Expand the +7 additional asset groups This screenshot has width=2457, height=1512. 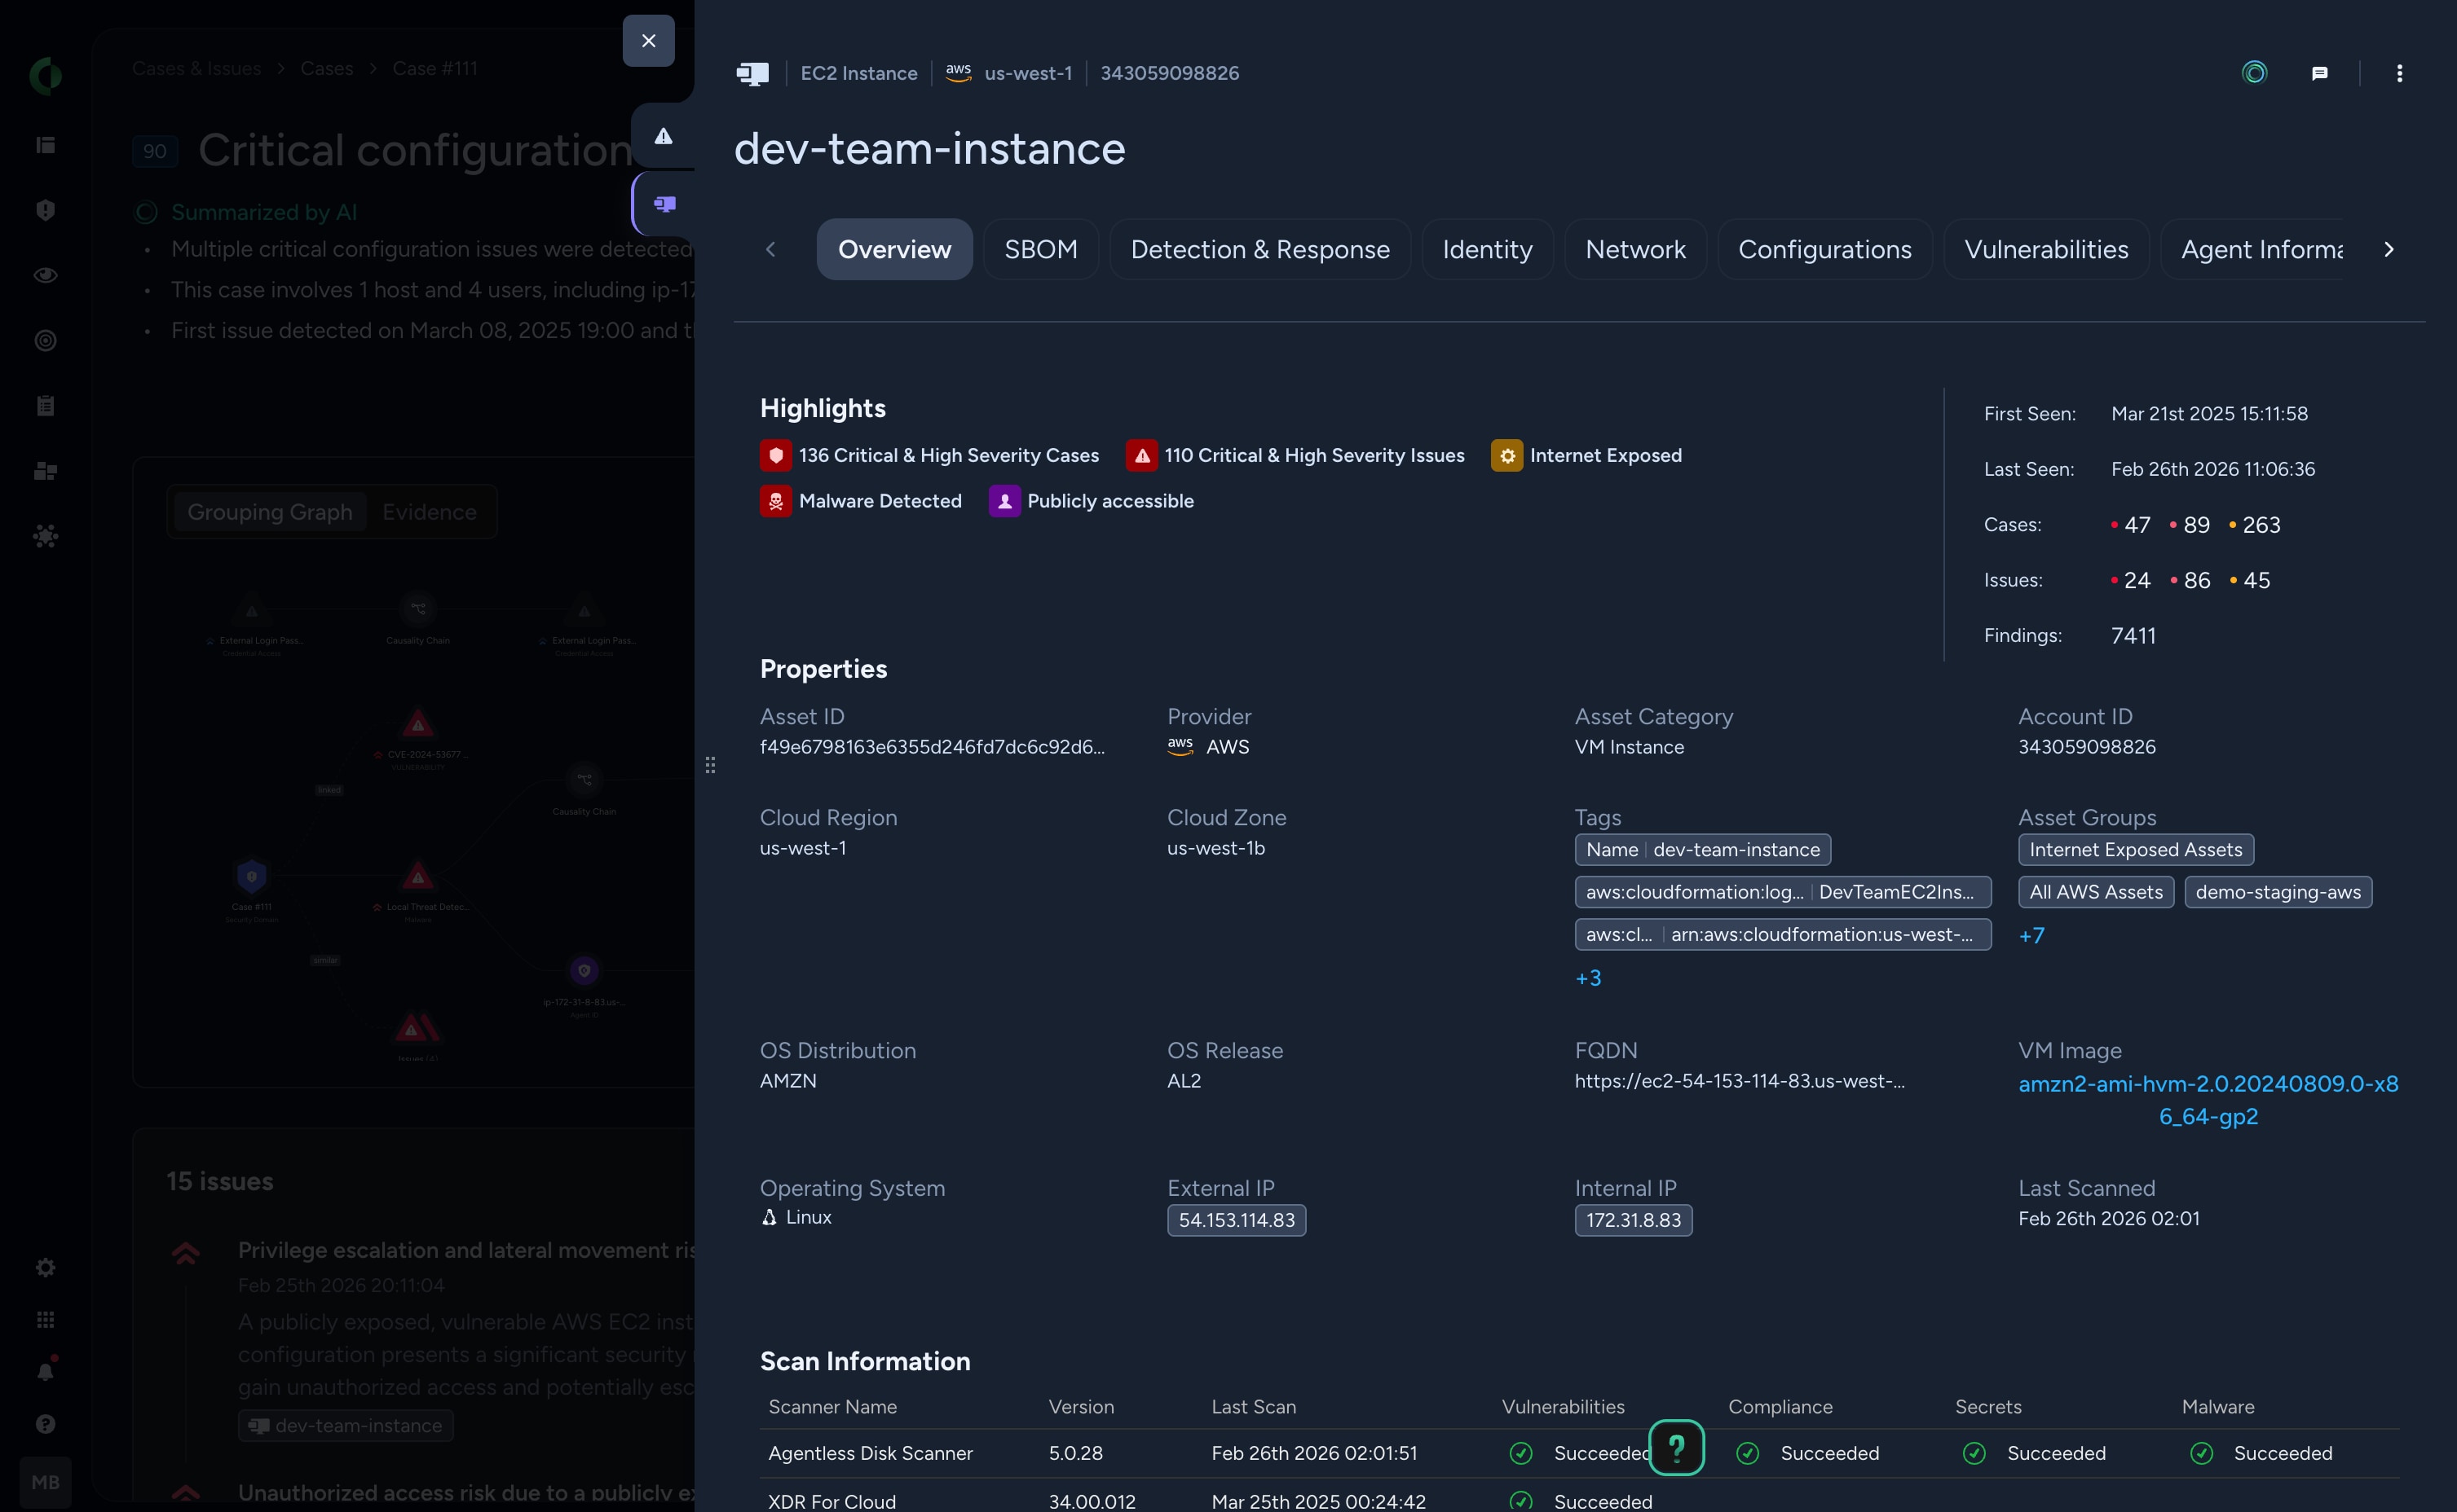click(x=2033, y=935)
